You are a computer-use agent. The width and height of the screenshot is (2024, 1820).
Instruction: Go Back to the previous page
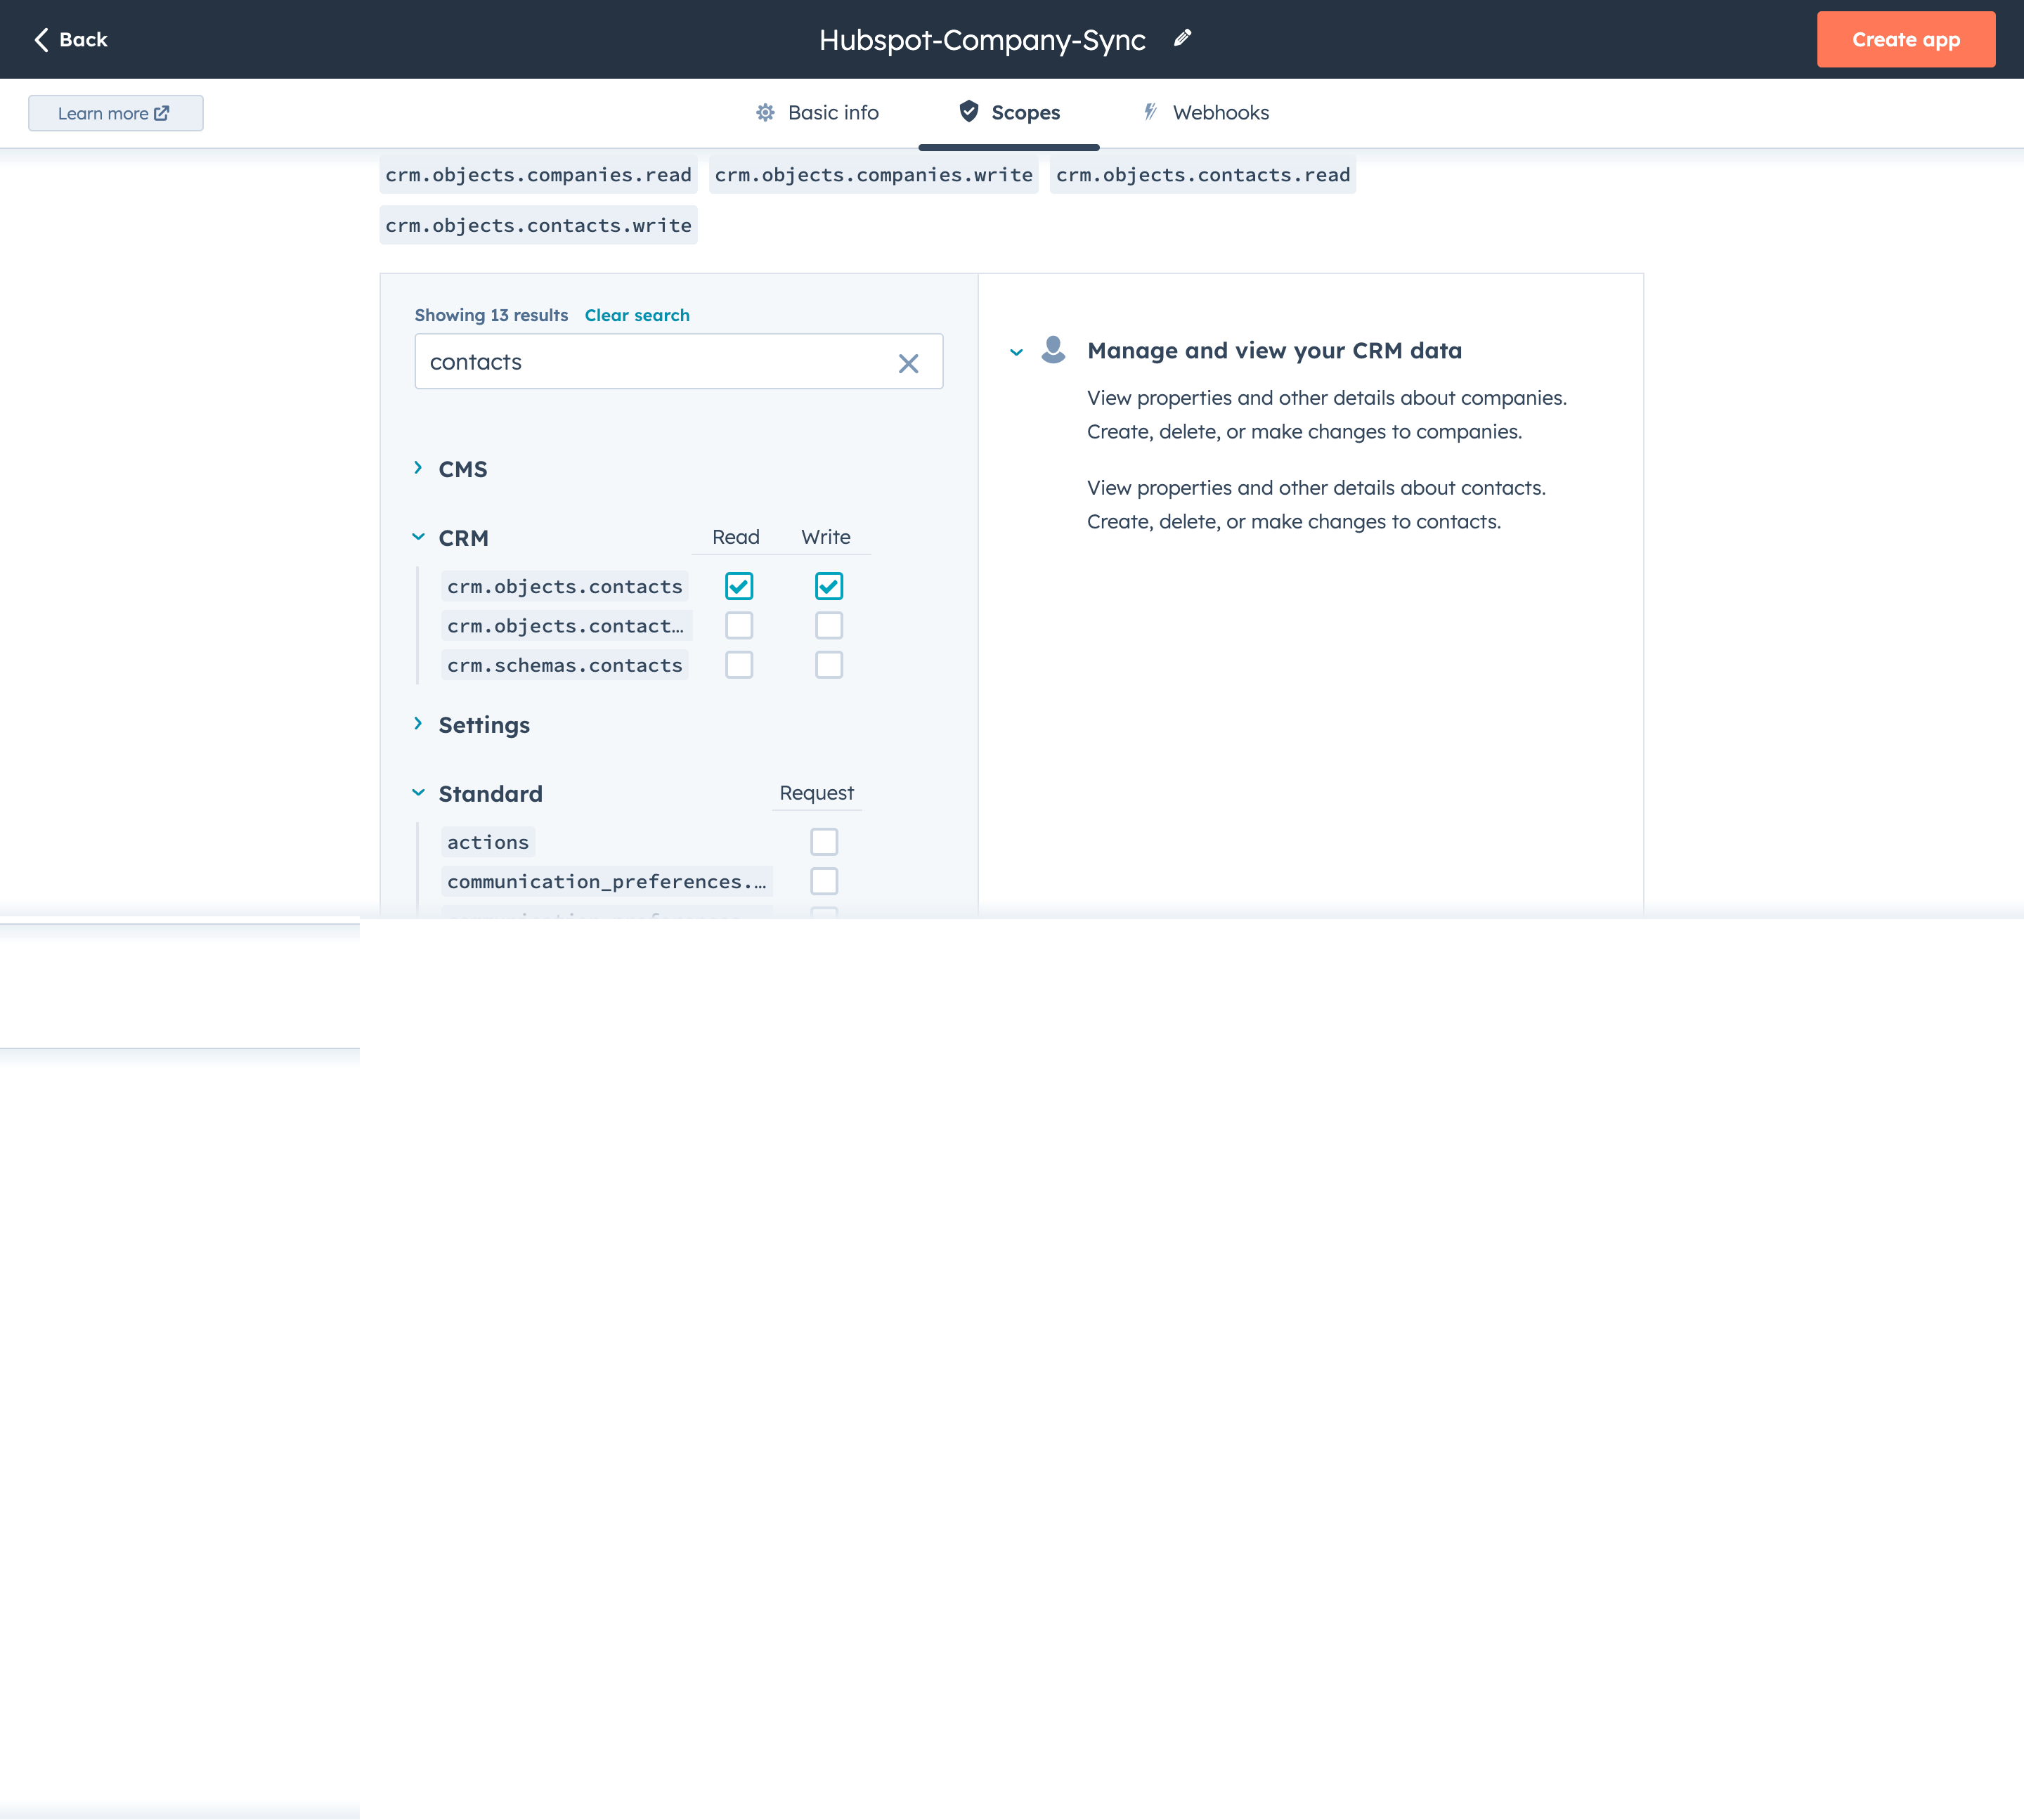71,39
